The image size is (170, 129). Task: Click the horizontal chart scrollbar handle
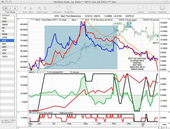[x=160, y=128]
